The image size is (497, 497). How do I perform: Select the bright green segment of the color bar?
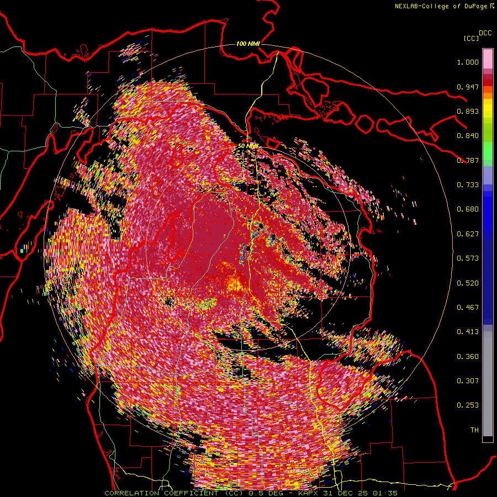(x=488, y=151)
